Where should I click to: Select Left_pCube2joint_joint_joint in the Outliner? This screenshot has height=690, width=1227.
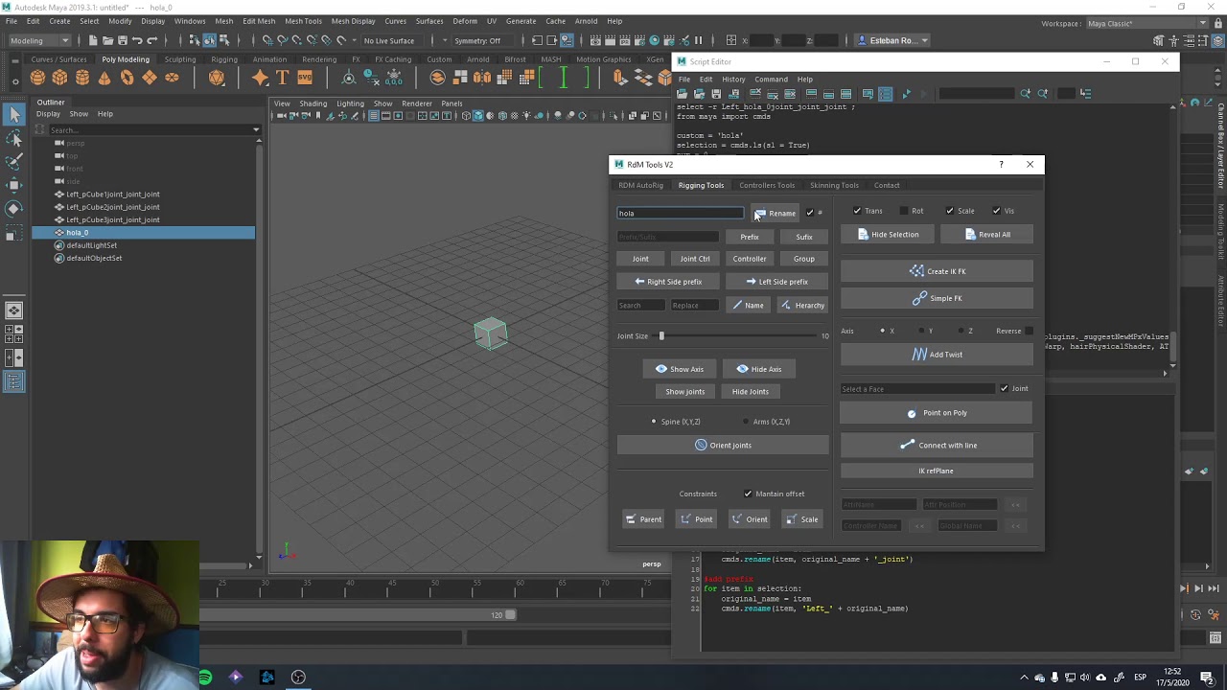coord(113,207)
